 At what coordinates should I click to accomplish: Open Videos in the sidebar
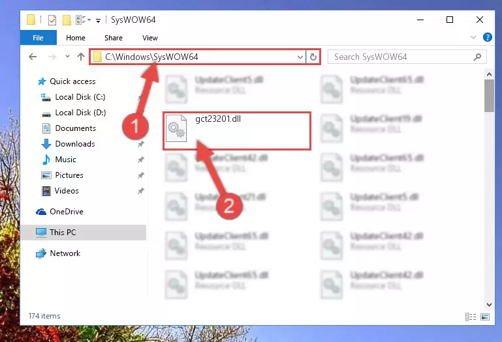[67, 191]
